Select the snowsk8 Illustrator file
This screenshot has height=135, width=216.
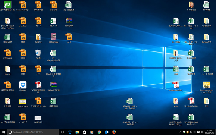(x=53, y=5)
